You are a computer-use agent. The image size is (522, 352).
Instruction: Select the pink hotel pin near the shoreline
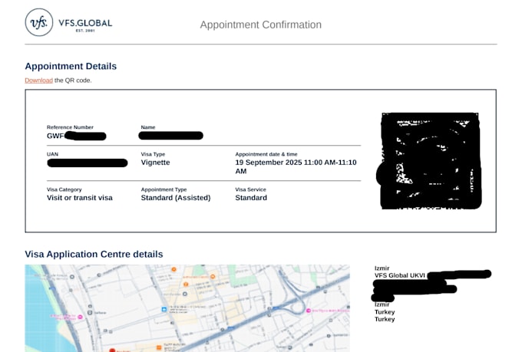pos(80,317)
